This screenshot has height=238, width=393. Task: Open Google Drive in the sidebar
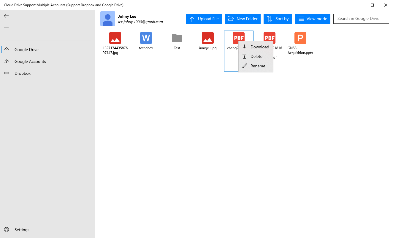coord(48,50)
